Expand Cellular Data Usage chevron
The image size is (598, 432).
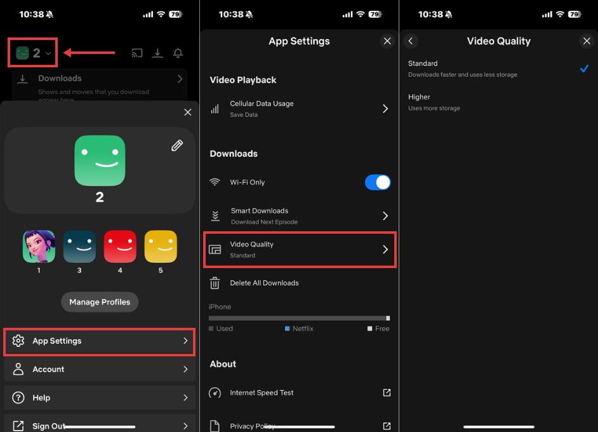pos(385,109)
